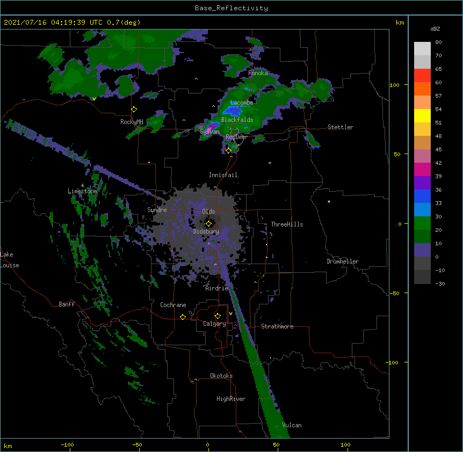
Task: Select the white asterisk marker above Limestone
Action: 82,185
